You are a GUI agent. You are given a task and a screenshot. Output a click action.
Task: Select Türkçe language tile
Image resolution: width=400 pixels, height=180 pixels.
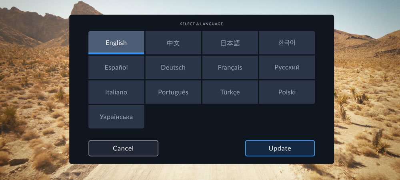coord(230,92)
